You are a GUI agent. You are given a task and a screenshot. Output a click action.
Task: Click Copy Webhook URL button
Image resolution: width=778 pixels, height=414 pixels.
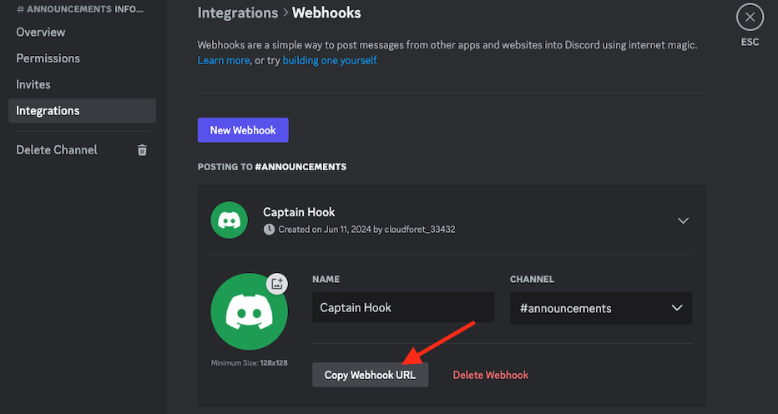click(370, 375)
